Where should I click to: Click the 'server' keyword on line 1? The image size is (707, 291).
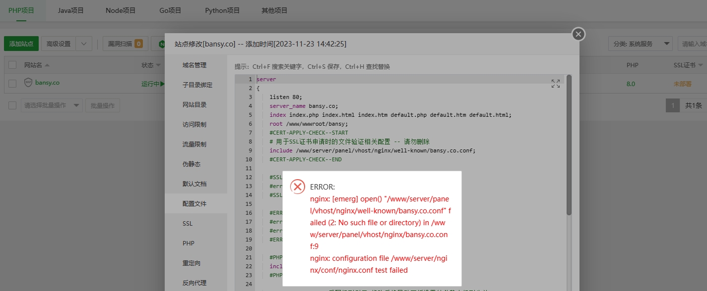(266, 79)
